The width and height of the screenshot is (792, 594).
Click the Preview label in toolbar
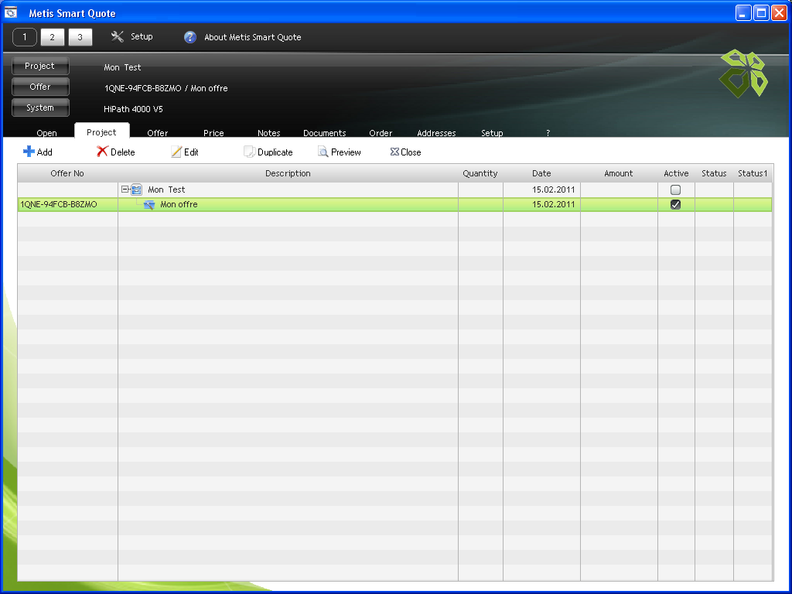[346, 152]
